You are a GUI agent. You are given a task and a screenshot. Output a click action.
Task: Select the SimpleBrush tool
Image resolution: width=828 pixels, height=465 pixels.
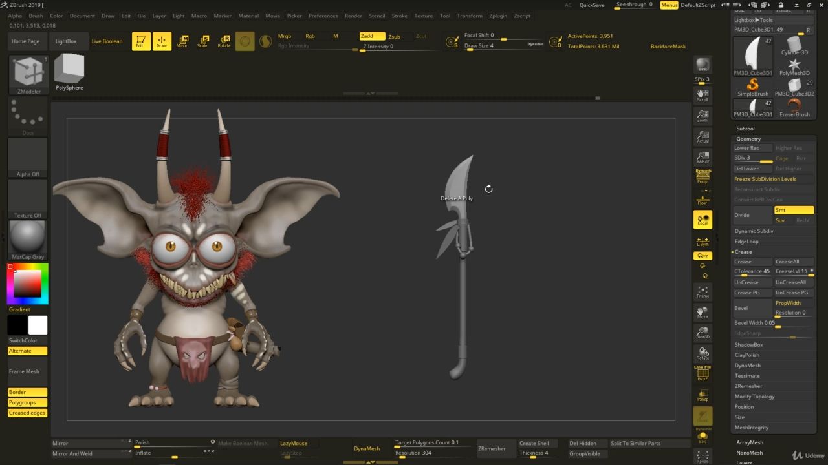[x=752, y=87]
